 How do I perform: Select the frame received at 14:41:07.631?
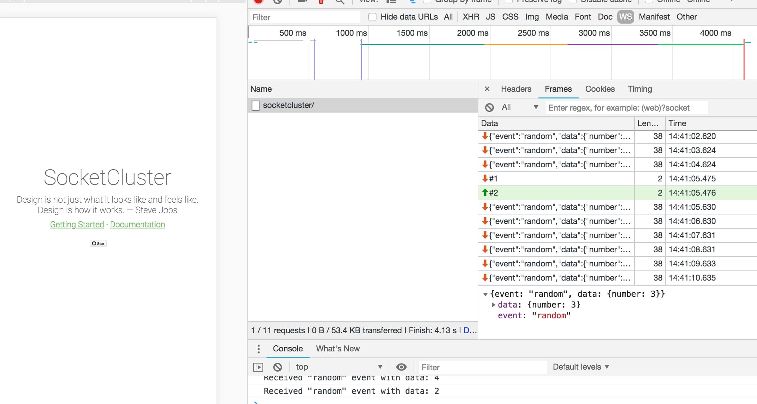click(x=618, y=235)
